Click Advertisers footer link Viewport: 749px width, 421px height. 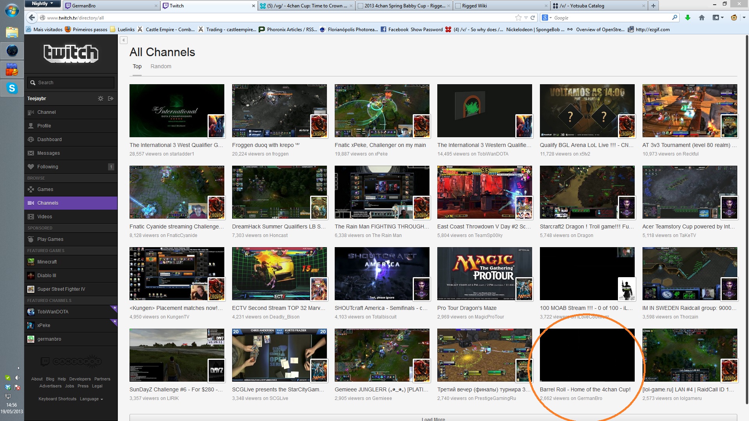coord(50,386)
